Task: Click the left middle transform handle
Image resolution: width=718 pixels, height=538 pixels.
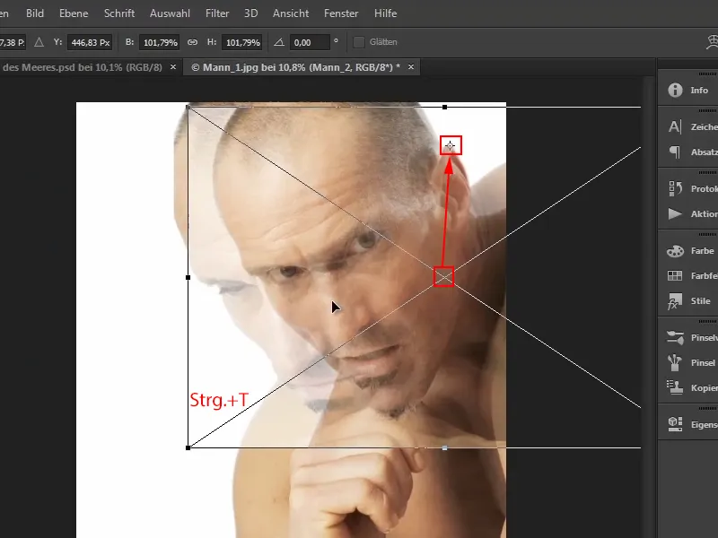Action: point(188,277)
